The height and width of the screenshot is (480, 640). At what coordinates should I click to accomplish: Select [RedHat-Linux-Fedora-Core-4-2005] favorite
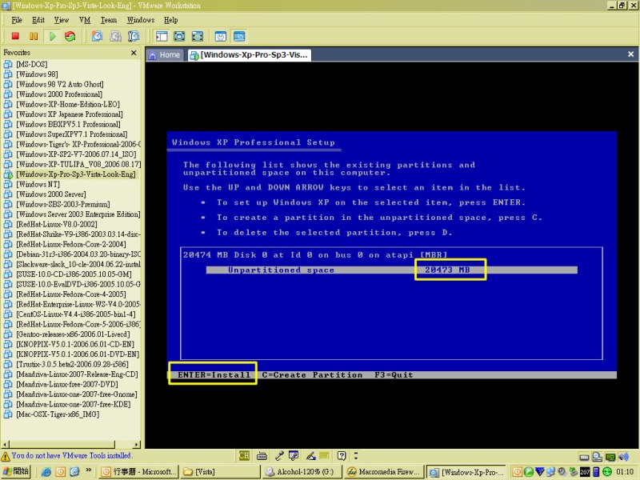click(x=71, y=294)
